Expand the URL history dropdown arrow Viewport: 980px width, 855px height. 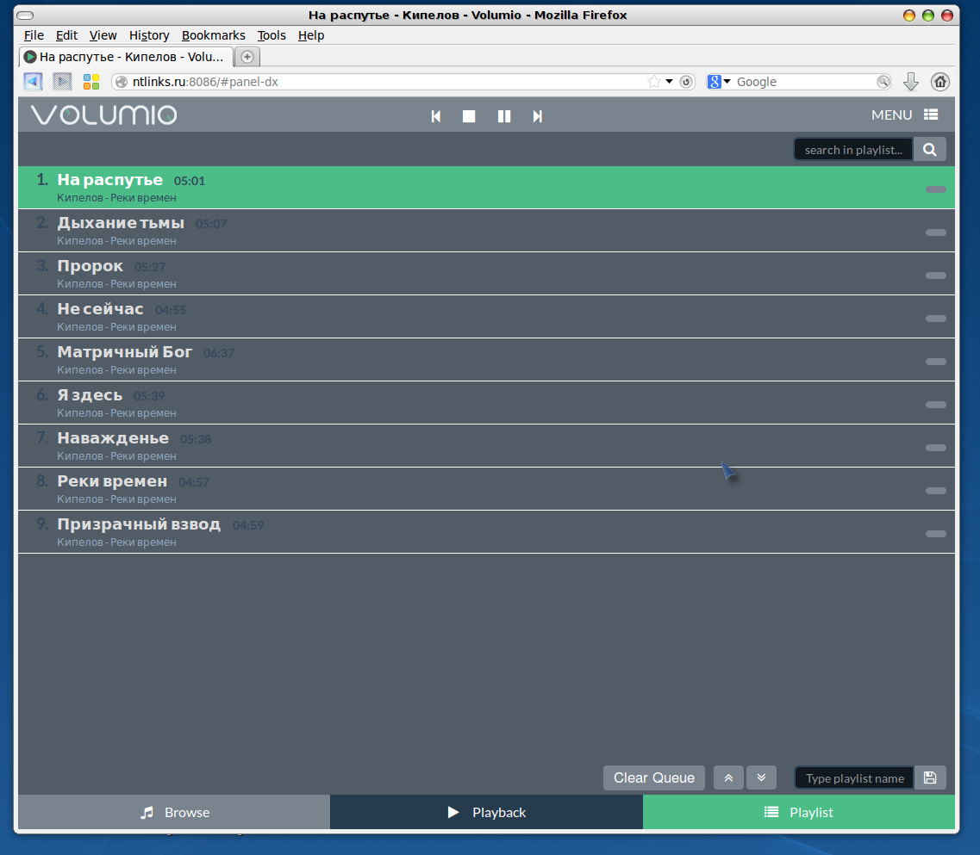tap(670, 82)
